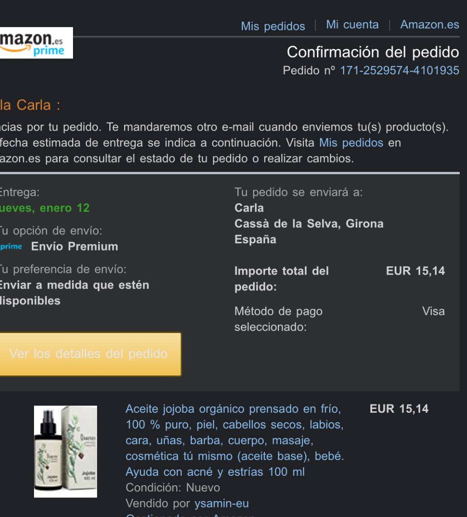Screen dimensions: 467x517
Task: Click the delivery date jueves, enero 12
Action: coord(44,208)
